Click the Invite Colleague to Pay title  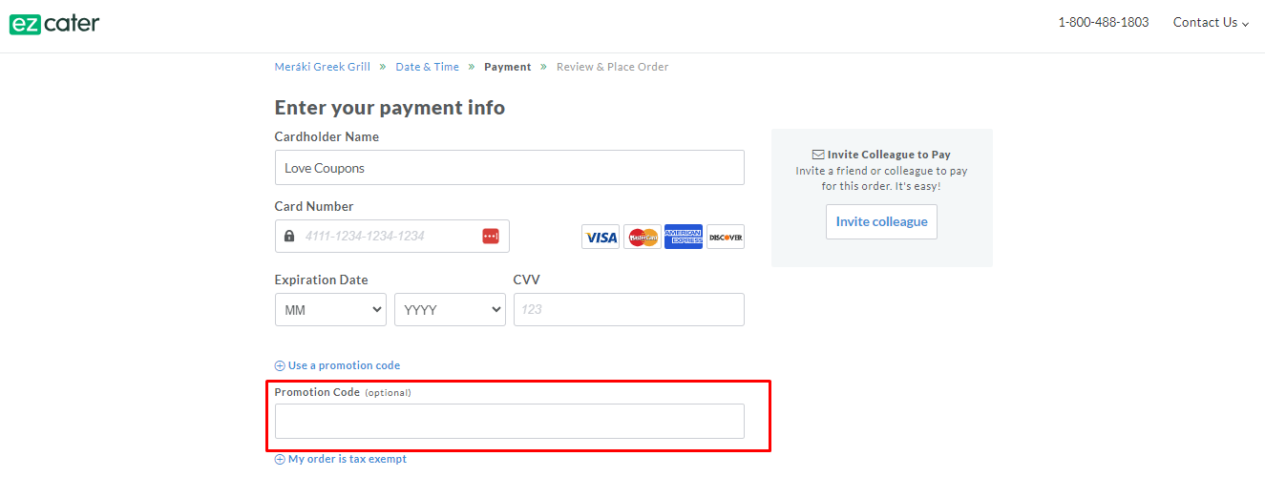[889, 155]
